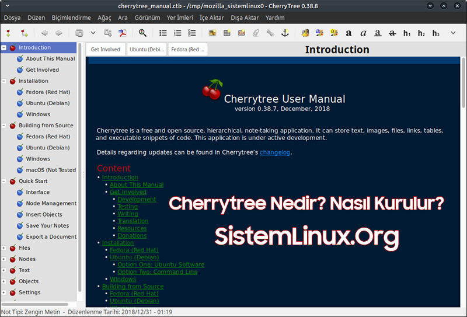Open the Option Two: Command Line link
This screenshot has width=467, height=317.
157,271
